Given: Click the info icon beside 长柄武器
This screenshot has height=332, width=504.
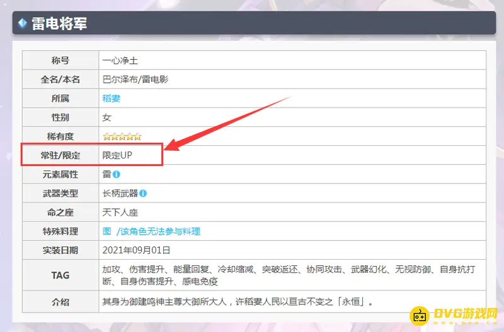Looking at the screenshot, I should 143,193.
